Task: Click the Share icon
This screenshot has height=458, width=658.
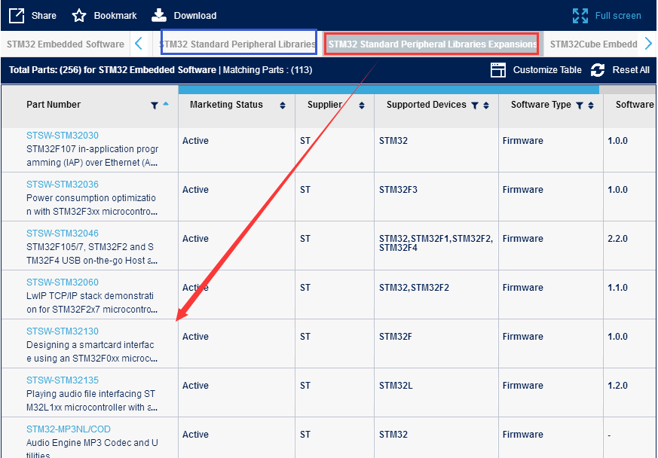Action: click(17, 15)
